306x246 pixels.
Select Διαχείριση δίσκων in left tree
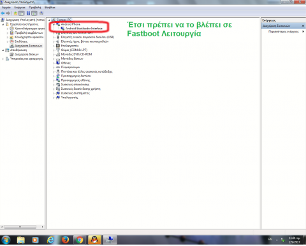27,54
